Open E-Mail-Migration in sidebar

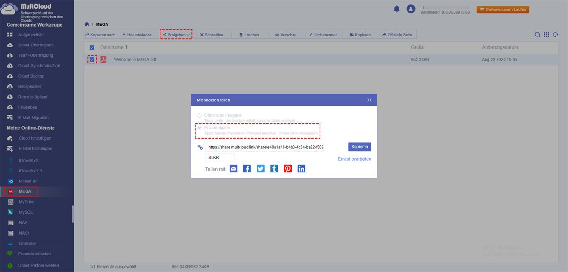coord(33,118)
